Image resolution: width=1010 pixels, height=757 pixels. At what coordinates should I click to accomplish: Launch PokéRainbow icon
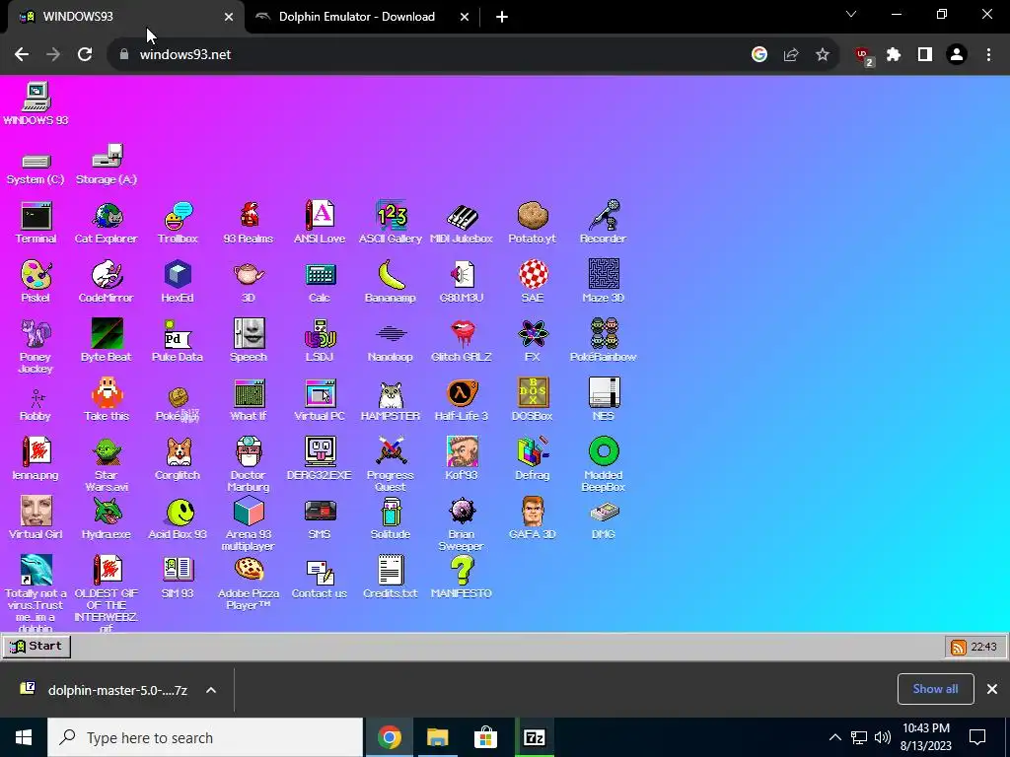(x=603, y=341)
